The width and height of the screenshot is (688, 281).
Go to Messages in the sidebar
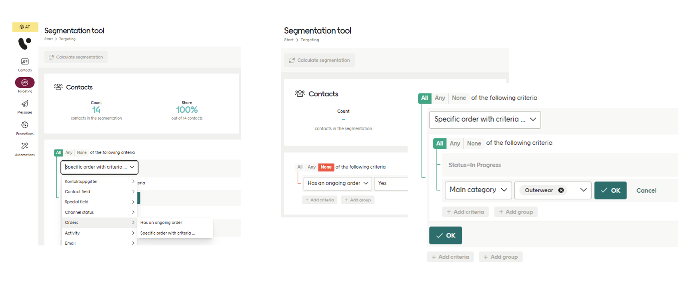tap(25, 107)
